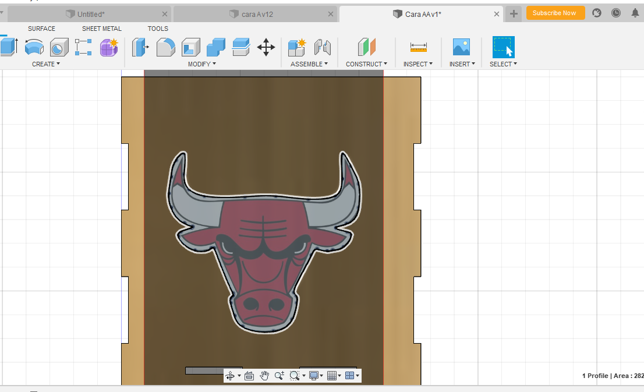
Task: Add a new design tab with the plus button
Action: click(514, 14)
